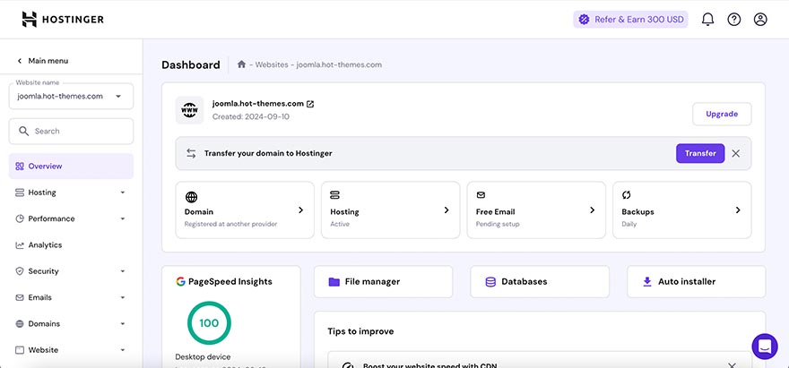Click the Hosting card server icon
This screenshot has height=368, width=789.
click(335, 195)
